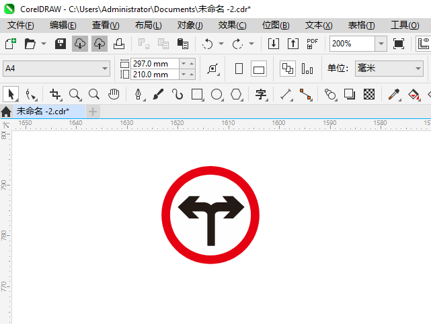Click the plus button to add document
This screenshot has width=431, height=324.
coord(93,112)
